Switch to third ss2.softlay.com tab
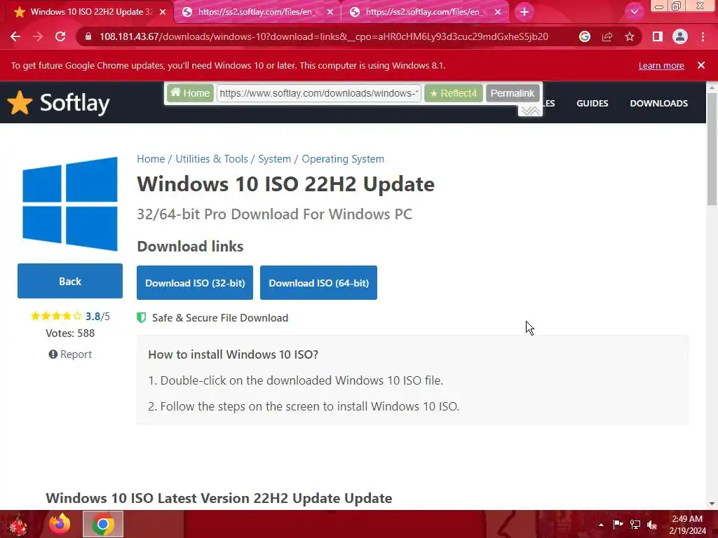This screenshot has height=538, width=718. coord(424,12)
